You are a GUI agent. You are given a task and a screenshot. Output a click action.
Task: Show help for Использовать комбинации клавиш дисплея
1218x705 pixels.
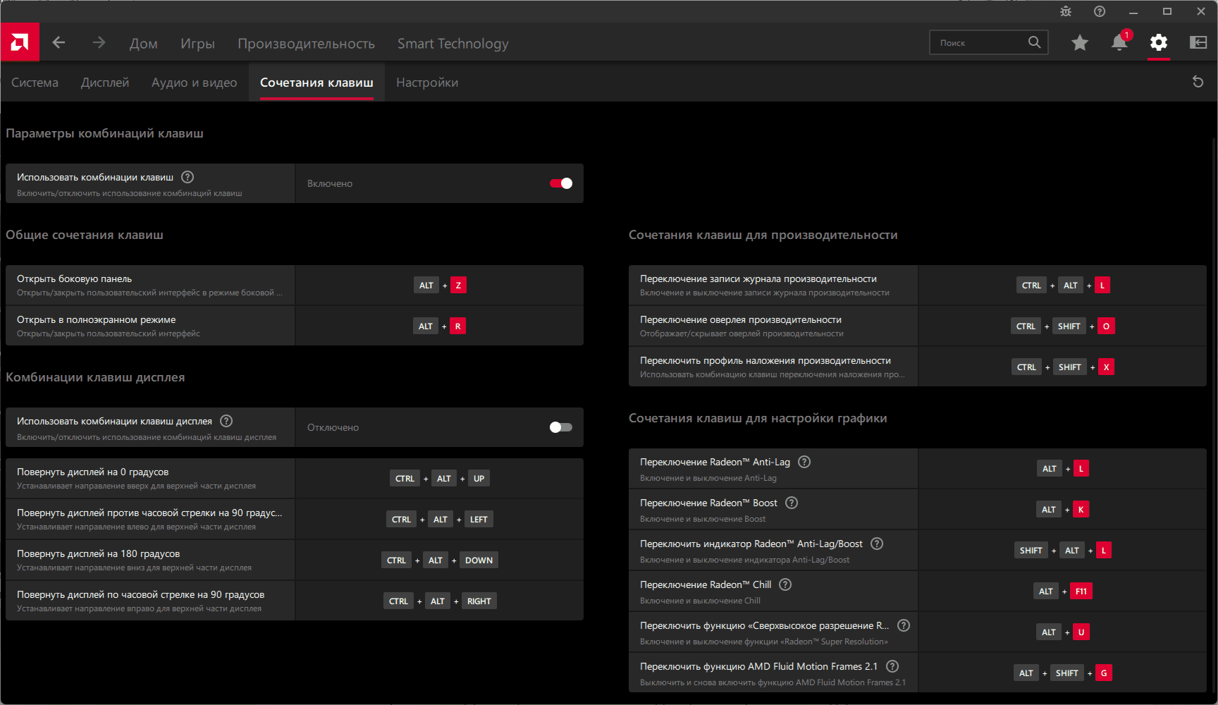tap(226, 421)
